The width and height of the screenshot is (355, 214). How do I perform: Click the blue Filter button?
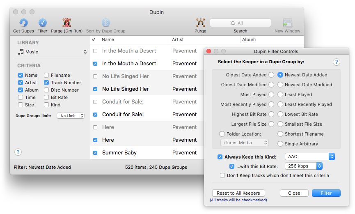(326, 193)
